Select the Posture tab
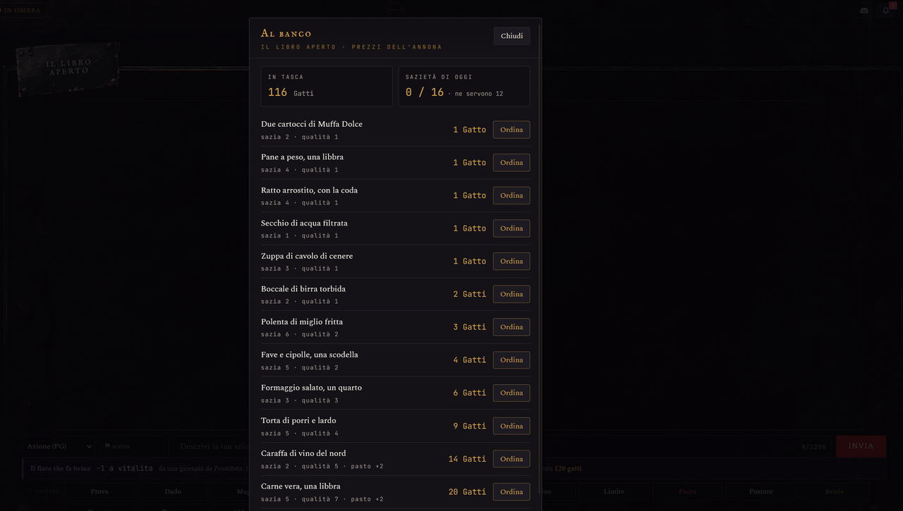This screenshot has width=903, height=511. pos(761,491)
